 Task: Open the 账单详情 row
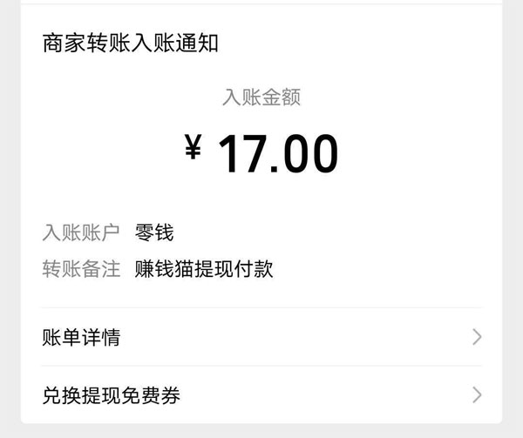[x=261, y=337]
